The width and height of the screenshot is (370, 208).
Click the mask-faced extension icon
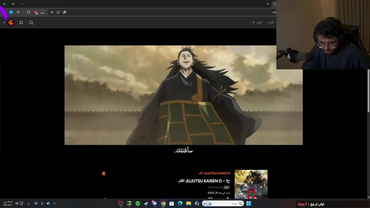42,12
